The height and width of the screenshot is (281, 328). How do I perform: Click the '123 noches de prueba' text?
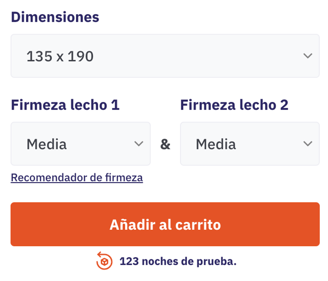tap(178, 261)
